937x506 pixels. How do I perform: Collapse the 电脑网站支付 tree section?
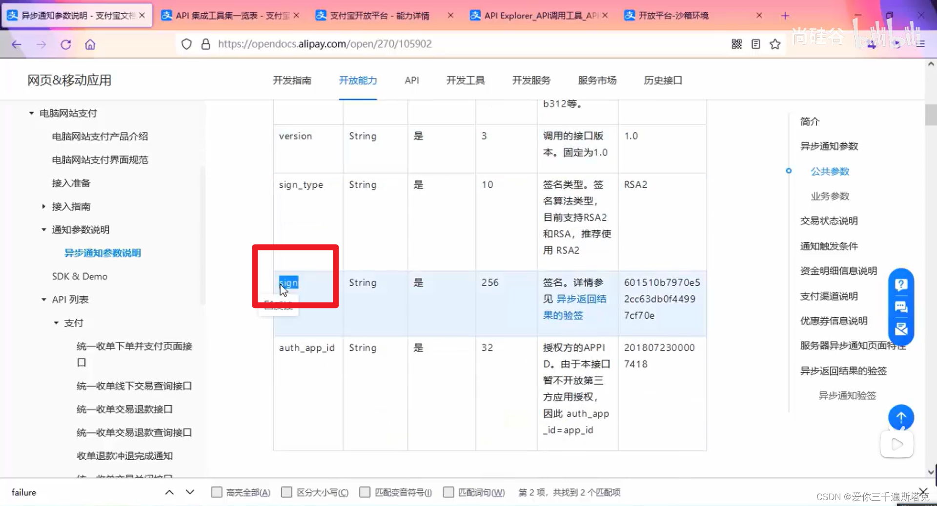31,113
